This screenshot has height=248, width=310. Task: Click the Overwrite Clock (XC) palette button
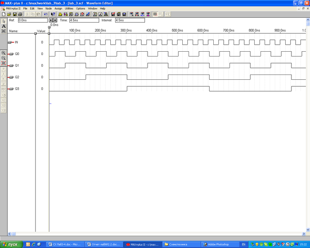pos(4,95)
